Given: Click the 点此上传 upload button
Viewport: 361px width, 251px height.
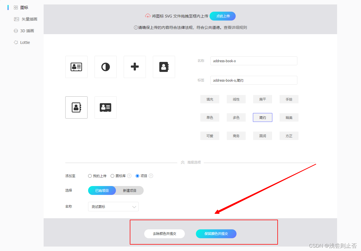Looking at the screenshot, I should [x=223, y=16].
